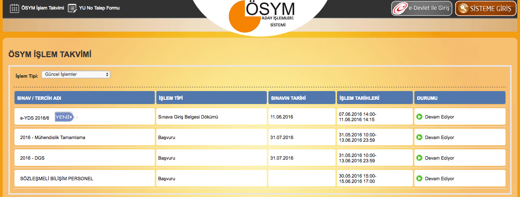
Task: Open the İşlem Tipi dropdown
Action: [75, 75]
